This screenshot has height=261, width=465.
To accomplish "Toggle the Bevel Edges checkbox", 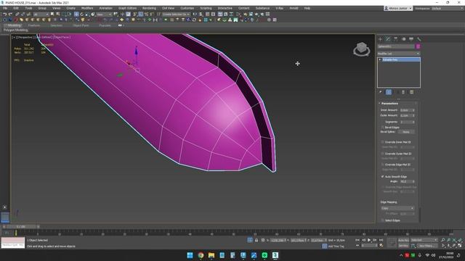I will coord(383,128).
